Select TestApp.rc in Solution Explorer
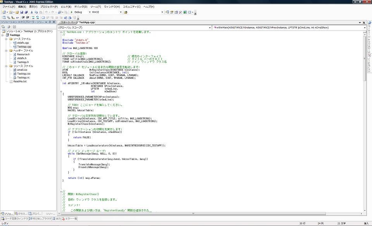This screenshot has width=372, height=226. pos(23,77)
